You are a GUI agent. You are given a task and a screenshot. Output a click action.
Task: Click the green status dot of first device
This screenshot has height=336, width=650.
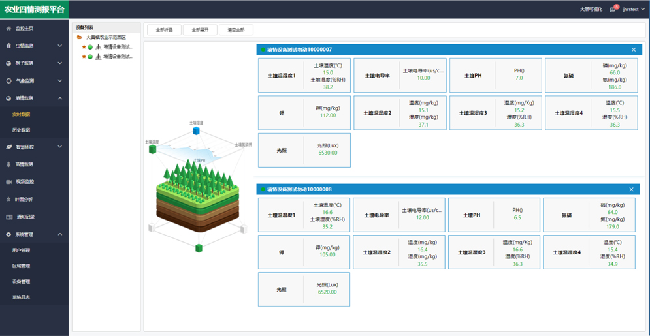90,47
